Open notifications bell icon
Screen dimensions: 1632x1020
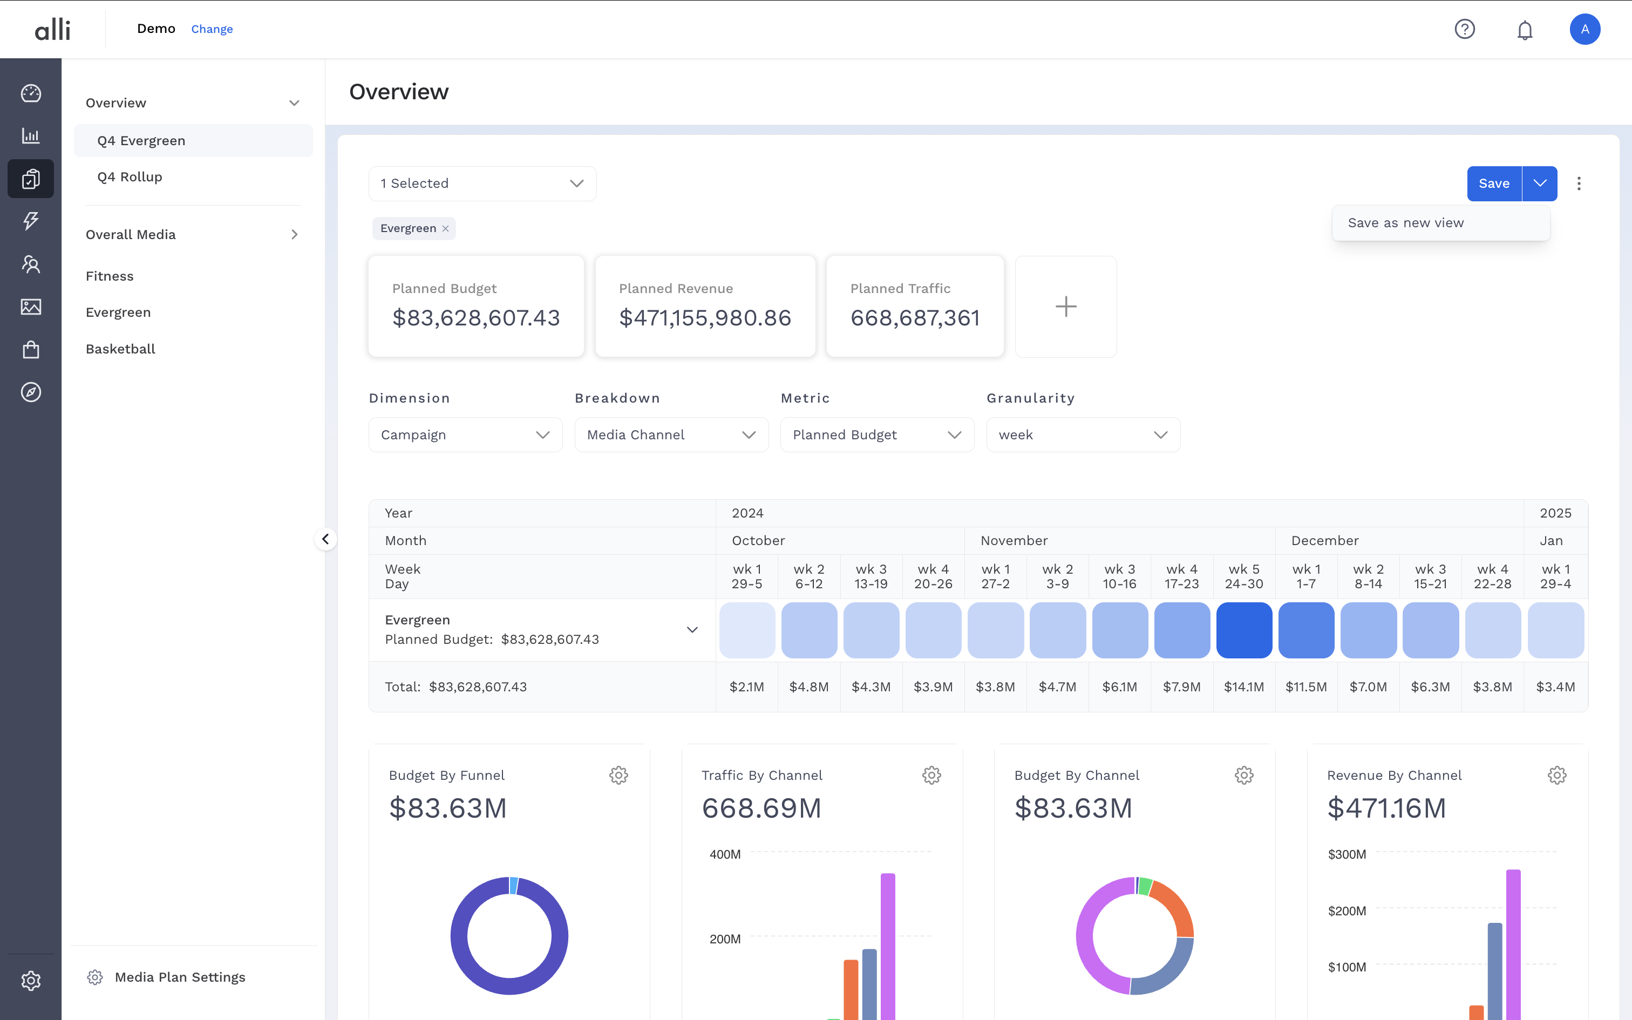tap(1525, 30)
